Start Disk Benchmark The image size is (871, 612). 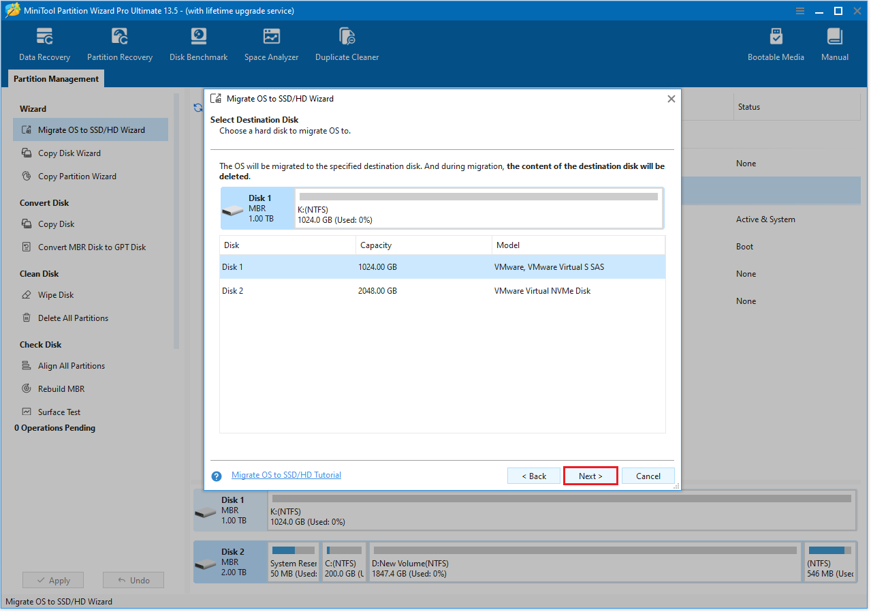click(198, 43)
